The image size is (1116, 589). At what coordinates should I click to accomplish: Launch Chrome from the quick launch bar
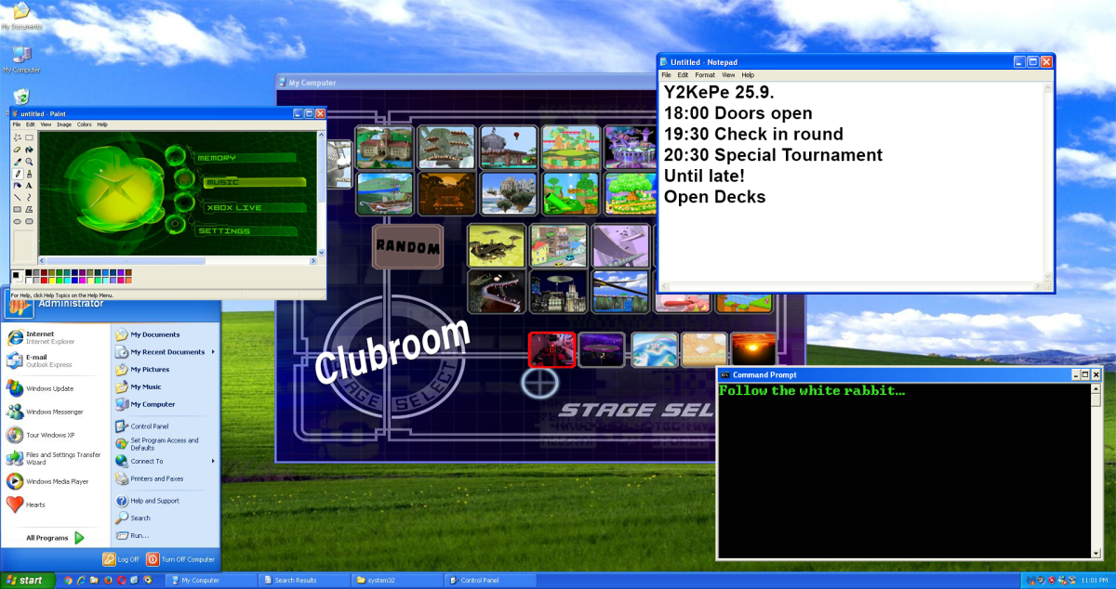(68, 581)
